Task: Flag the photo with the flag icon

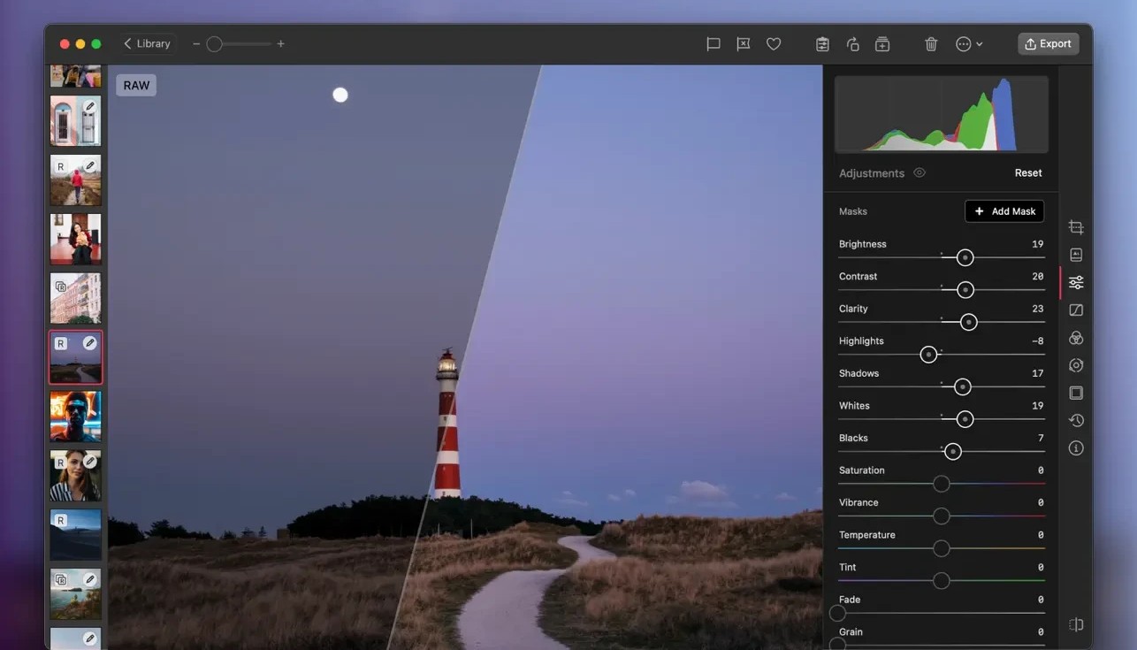Action: (x=713, y=43)
